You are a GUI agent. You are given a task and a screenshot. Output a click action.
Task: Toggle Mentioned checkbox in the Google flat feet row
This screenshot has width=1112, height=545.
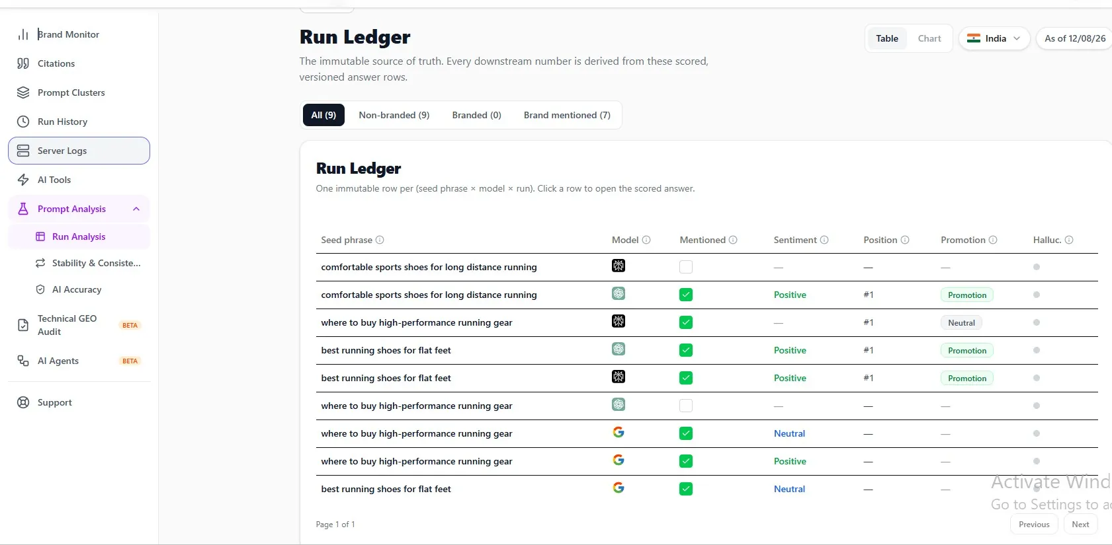click(x=686, y=489)
